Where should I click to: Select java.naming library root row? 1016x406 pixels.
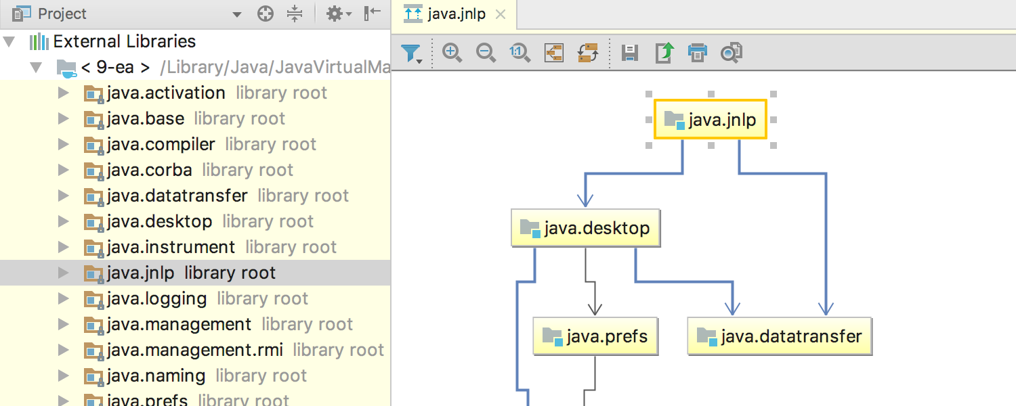(195, 376)
